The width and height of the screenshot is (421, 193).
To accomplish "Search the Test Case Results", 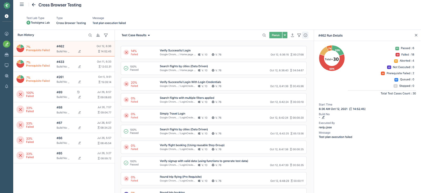I will pos(264,35).
